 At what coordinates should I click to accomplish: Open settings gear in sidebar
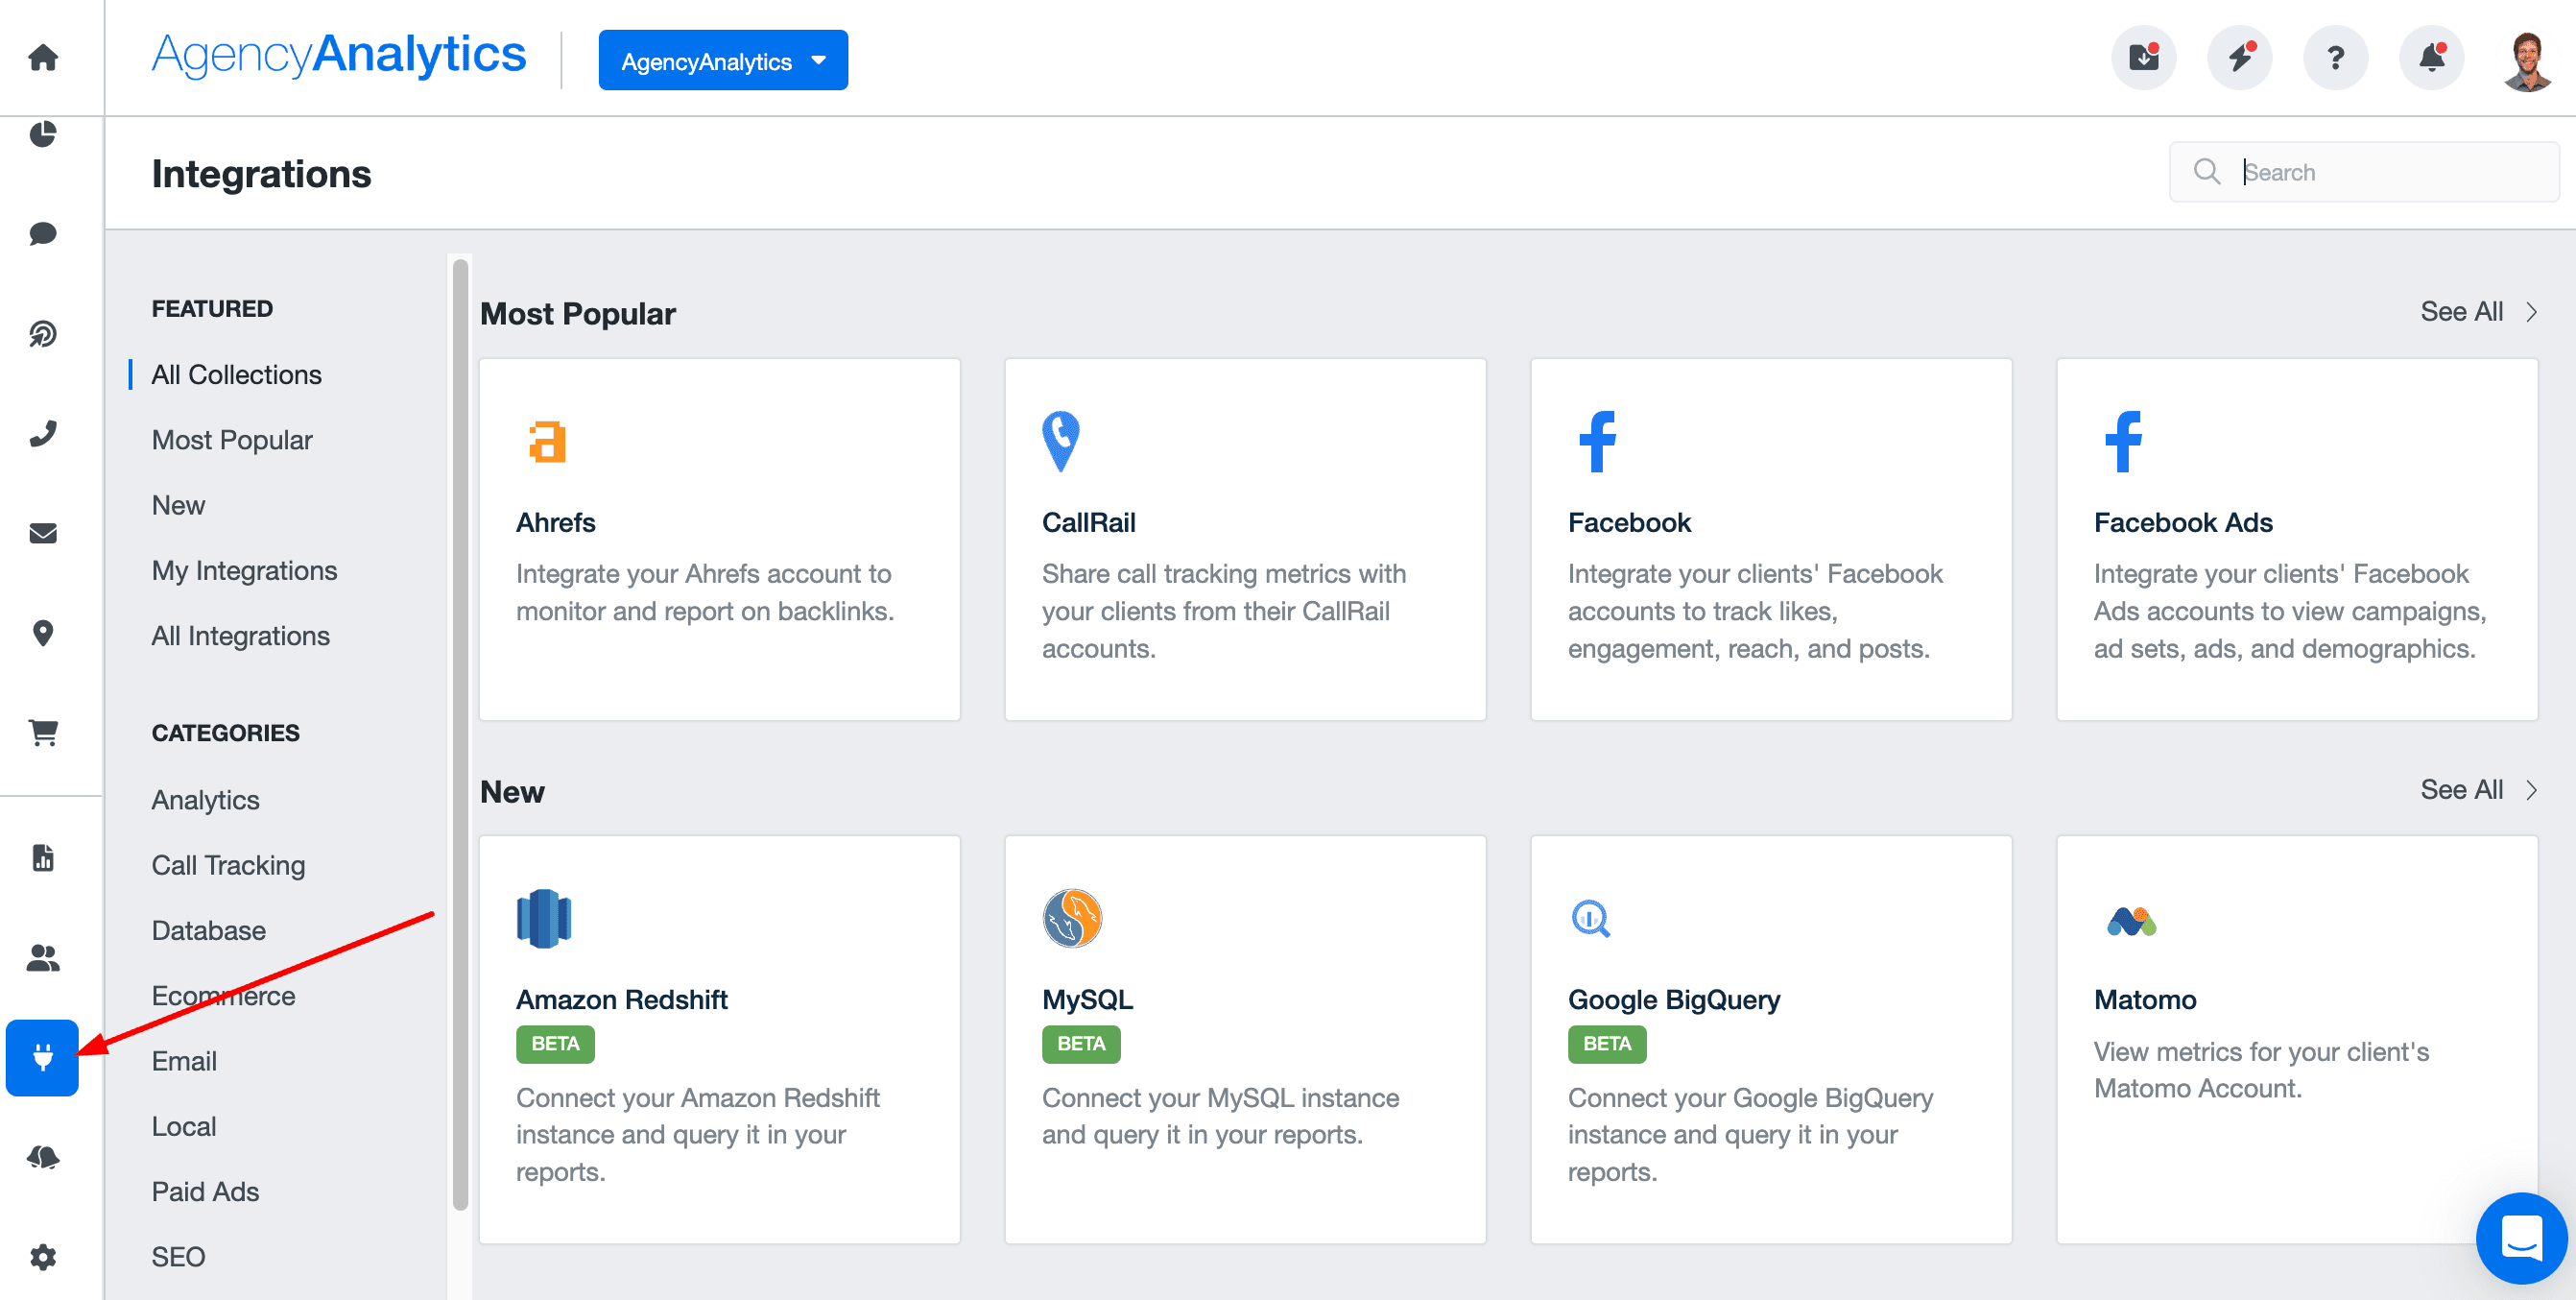(x=42, y=1256)
